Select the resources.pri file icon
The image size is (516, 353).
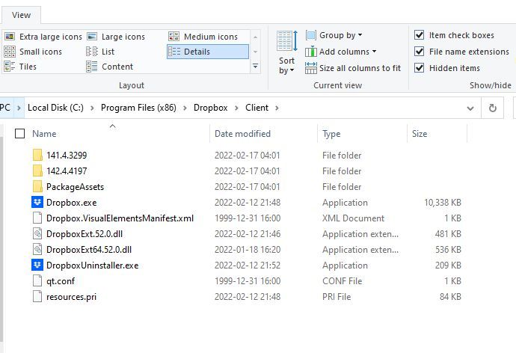point(37,297)
